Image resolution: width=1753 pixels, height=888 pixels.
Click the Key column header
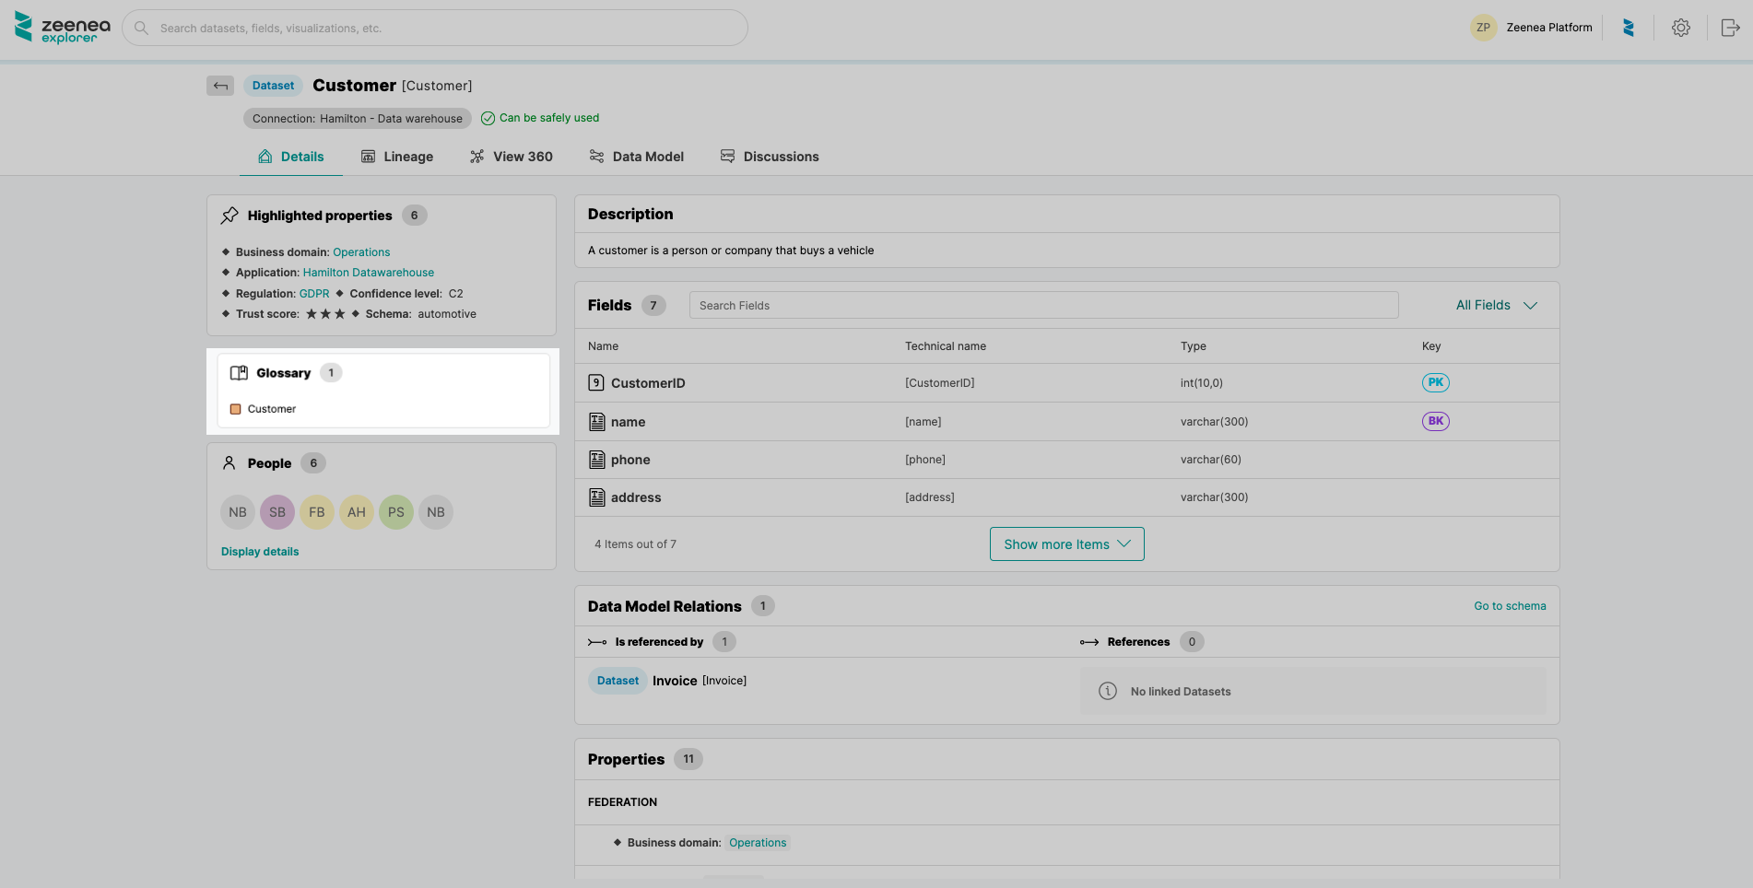1431,346
